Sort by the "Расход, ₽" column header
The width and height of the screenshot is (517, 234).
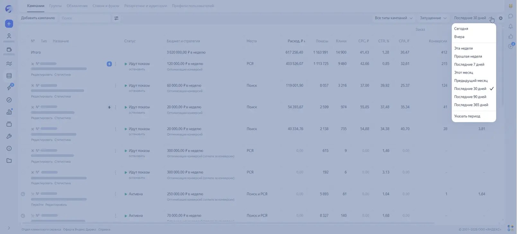(x=297, y=41)
